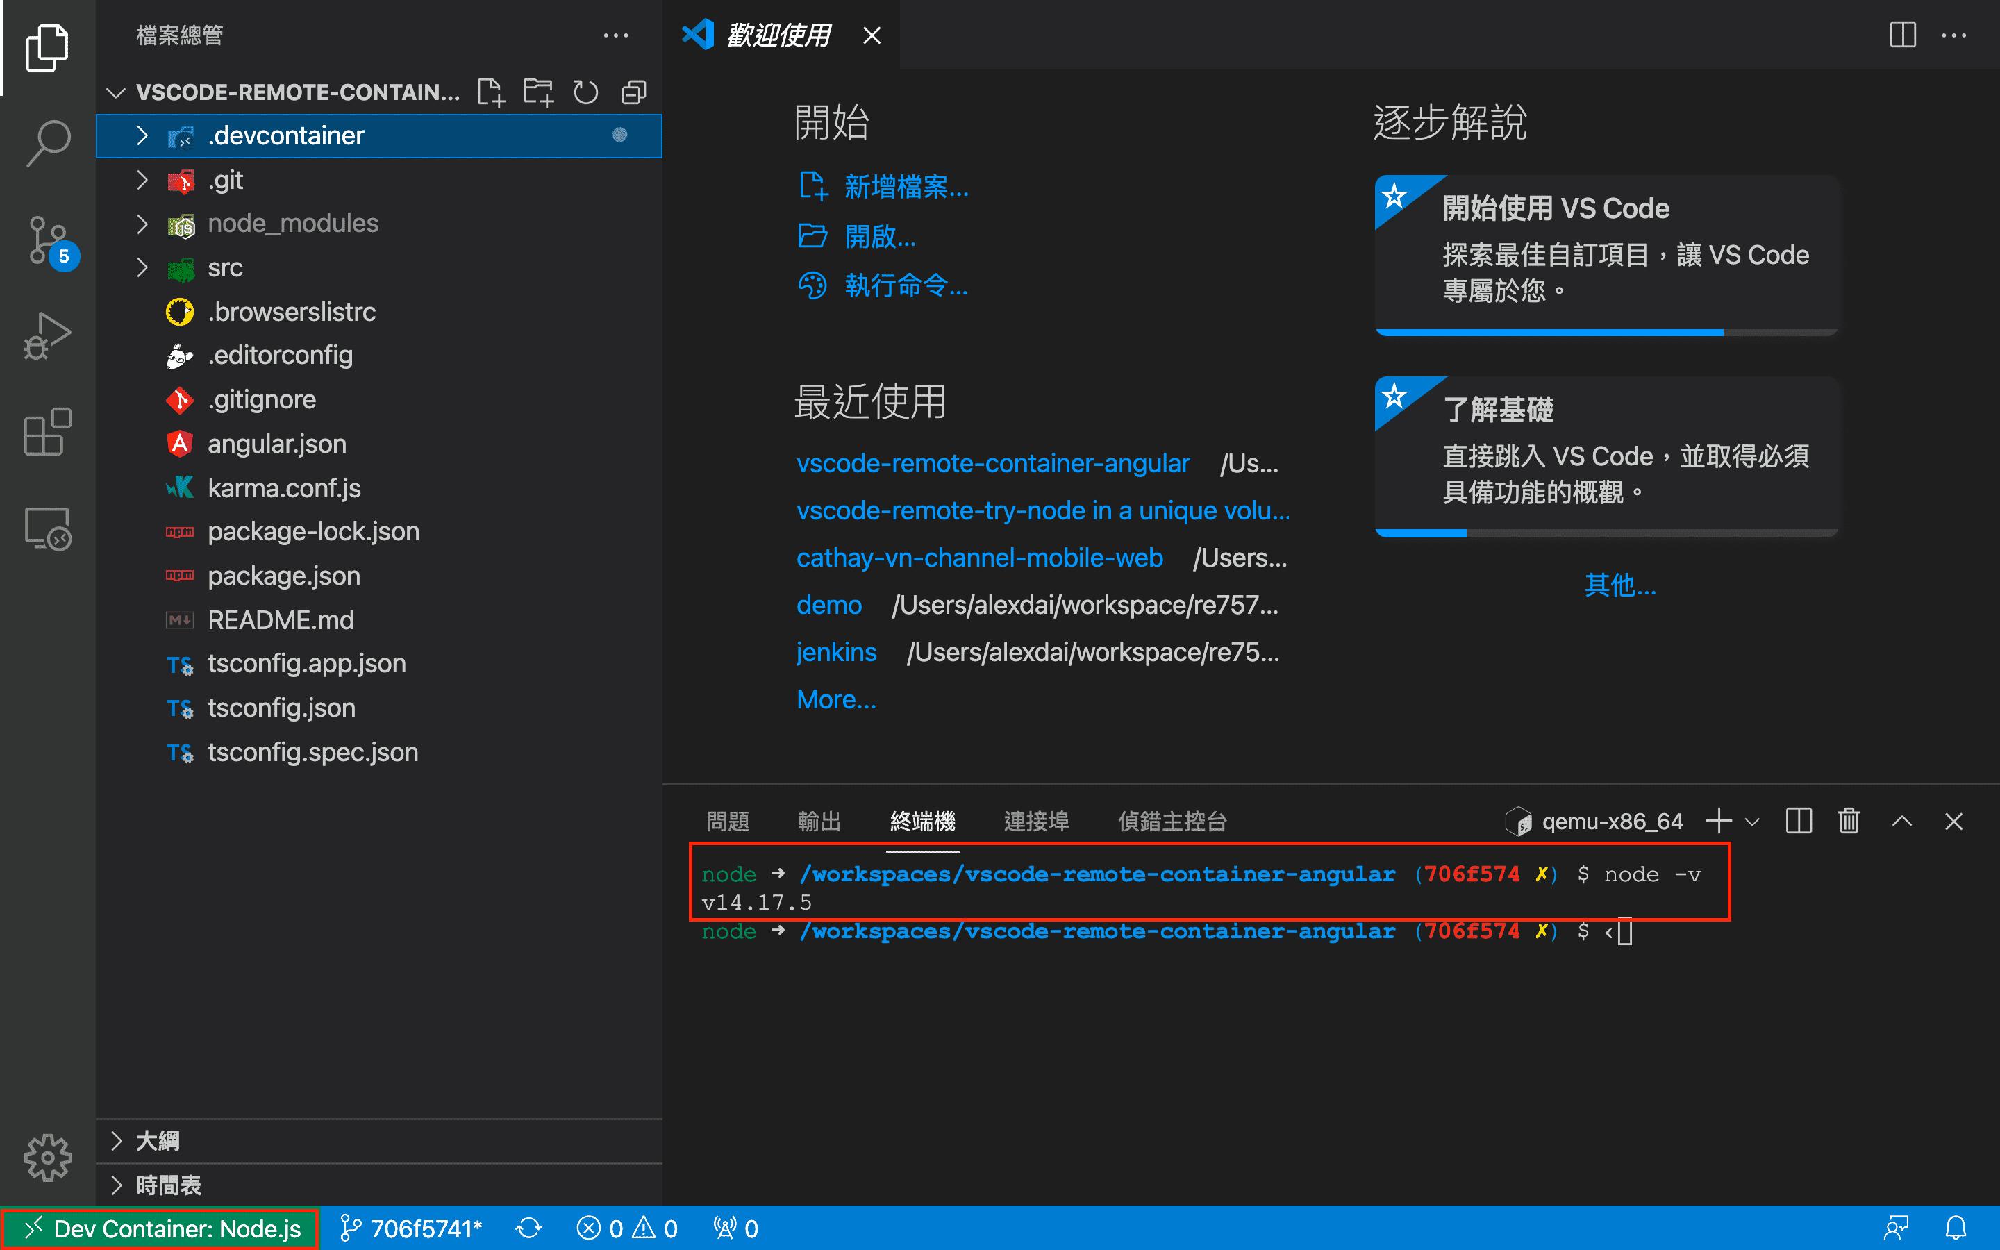The width and height of the screenshot is (2000, 1250).
Task: Click More... under recent list
Action: coord(836,699)
